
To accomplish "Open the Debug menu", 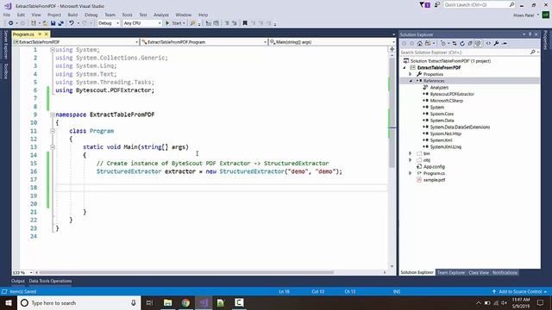I will 91,15.
